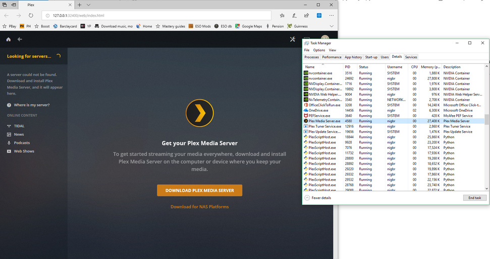This screenshot has width=490, height=259.
Task: Switch to Services tab
Action: (x=411, y=57)
